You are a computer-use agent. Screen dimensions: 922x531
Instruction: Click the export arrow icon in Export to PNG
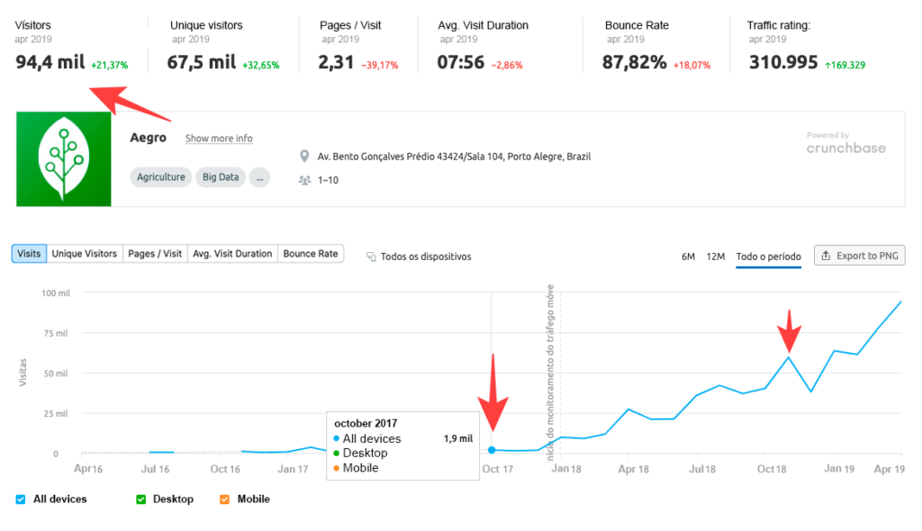(x=826, y=256)
